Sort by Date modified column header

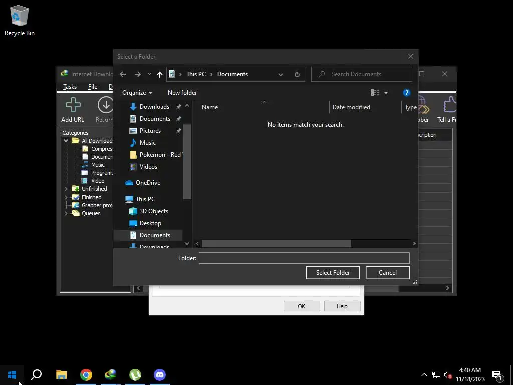[x=351, y=107]
